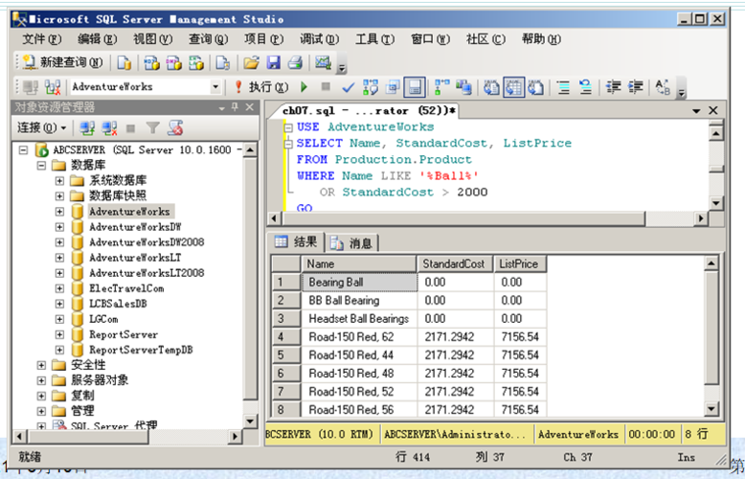
Task: Click the Parse checkmark icon
Action: click(x=348, y=87)
